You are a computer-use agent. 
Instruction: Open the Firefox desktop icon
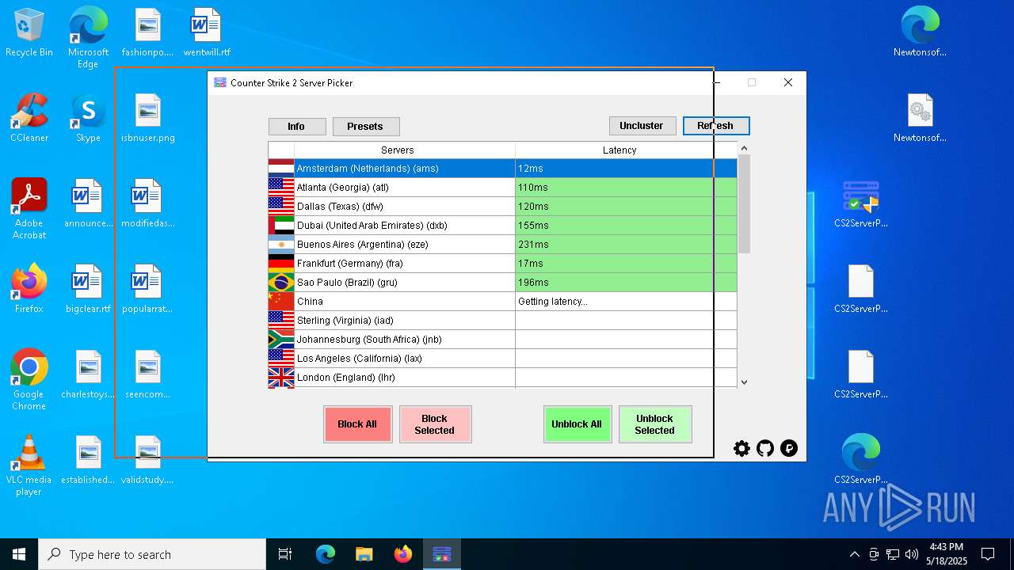click(29, 289)
